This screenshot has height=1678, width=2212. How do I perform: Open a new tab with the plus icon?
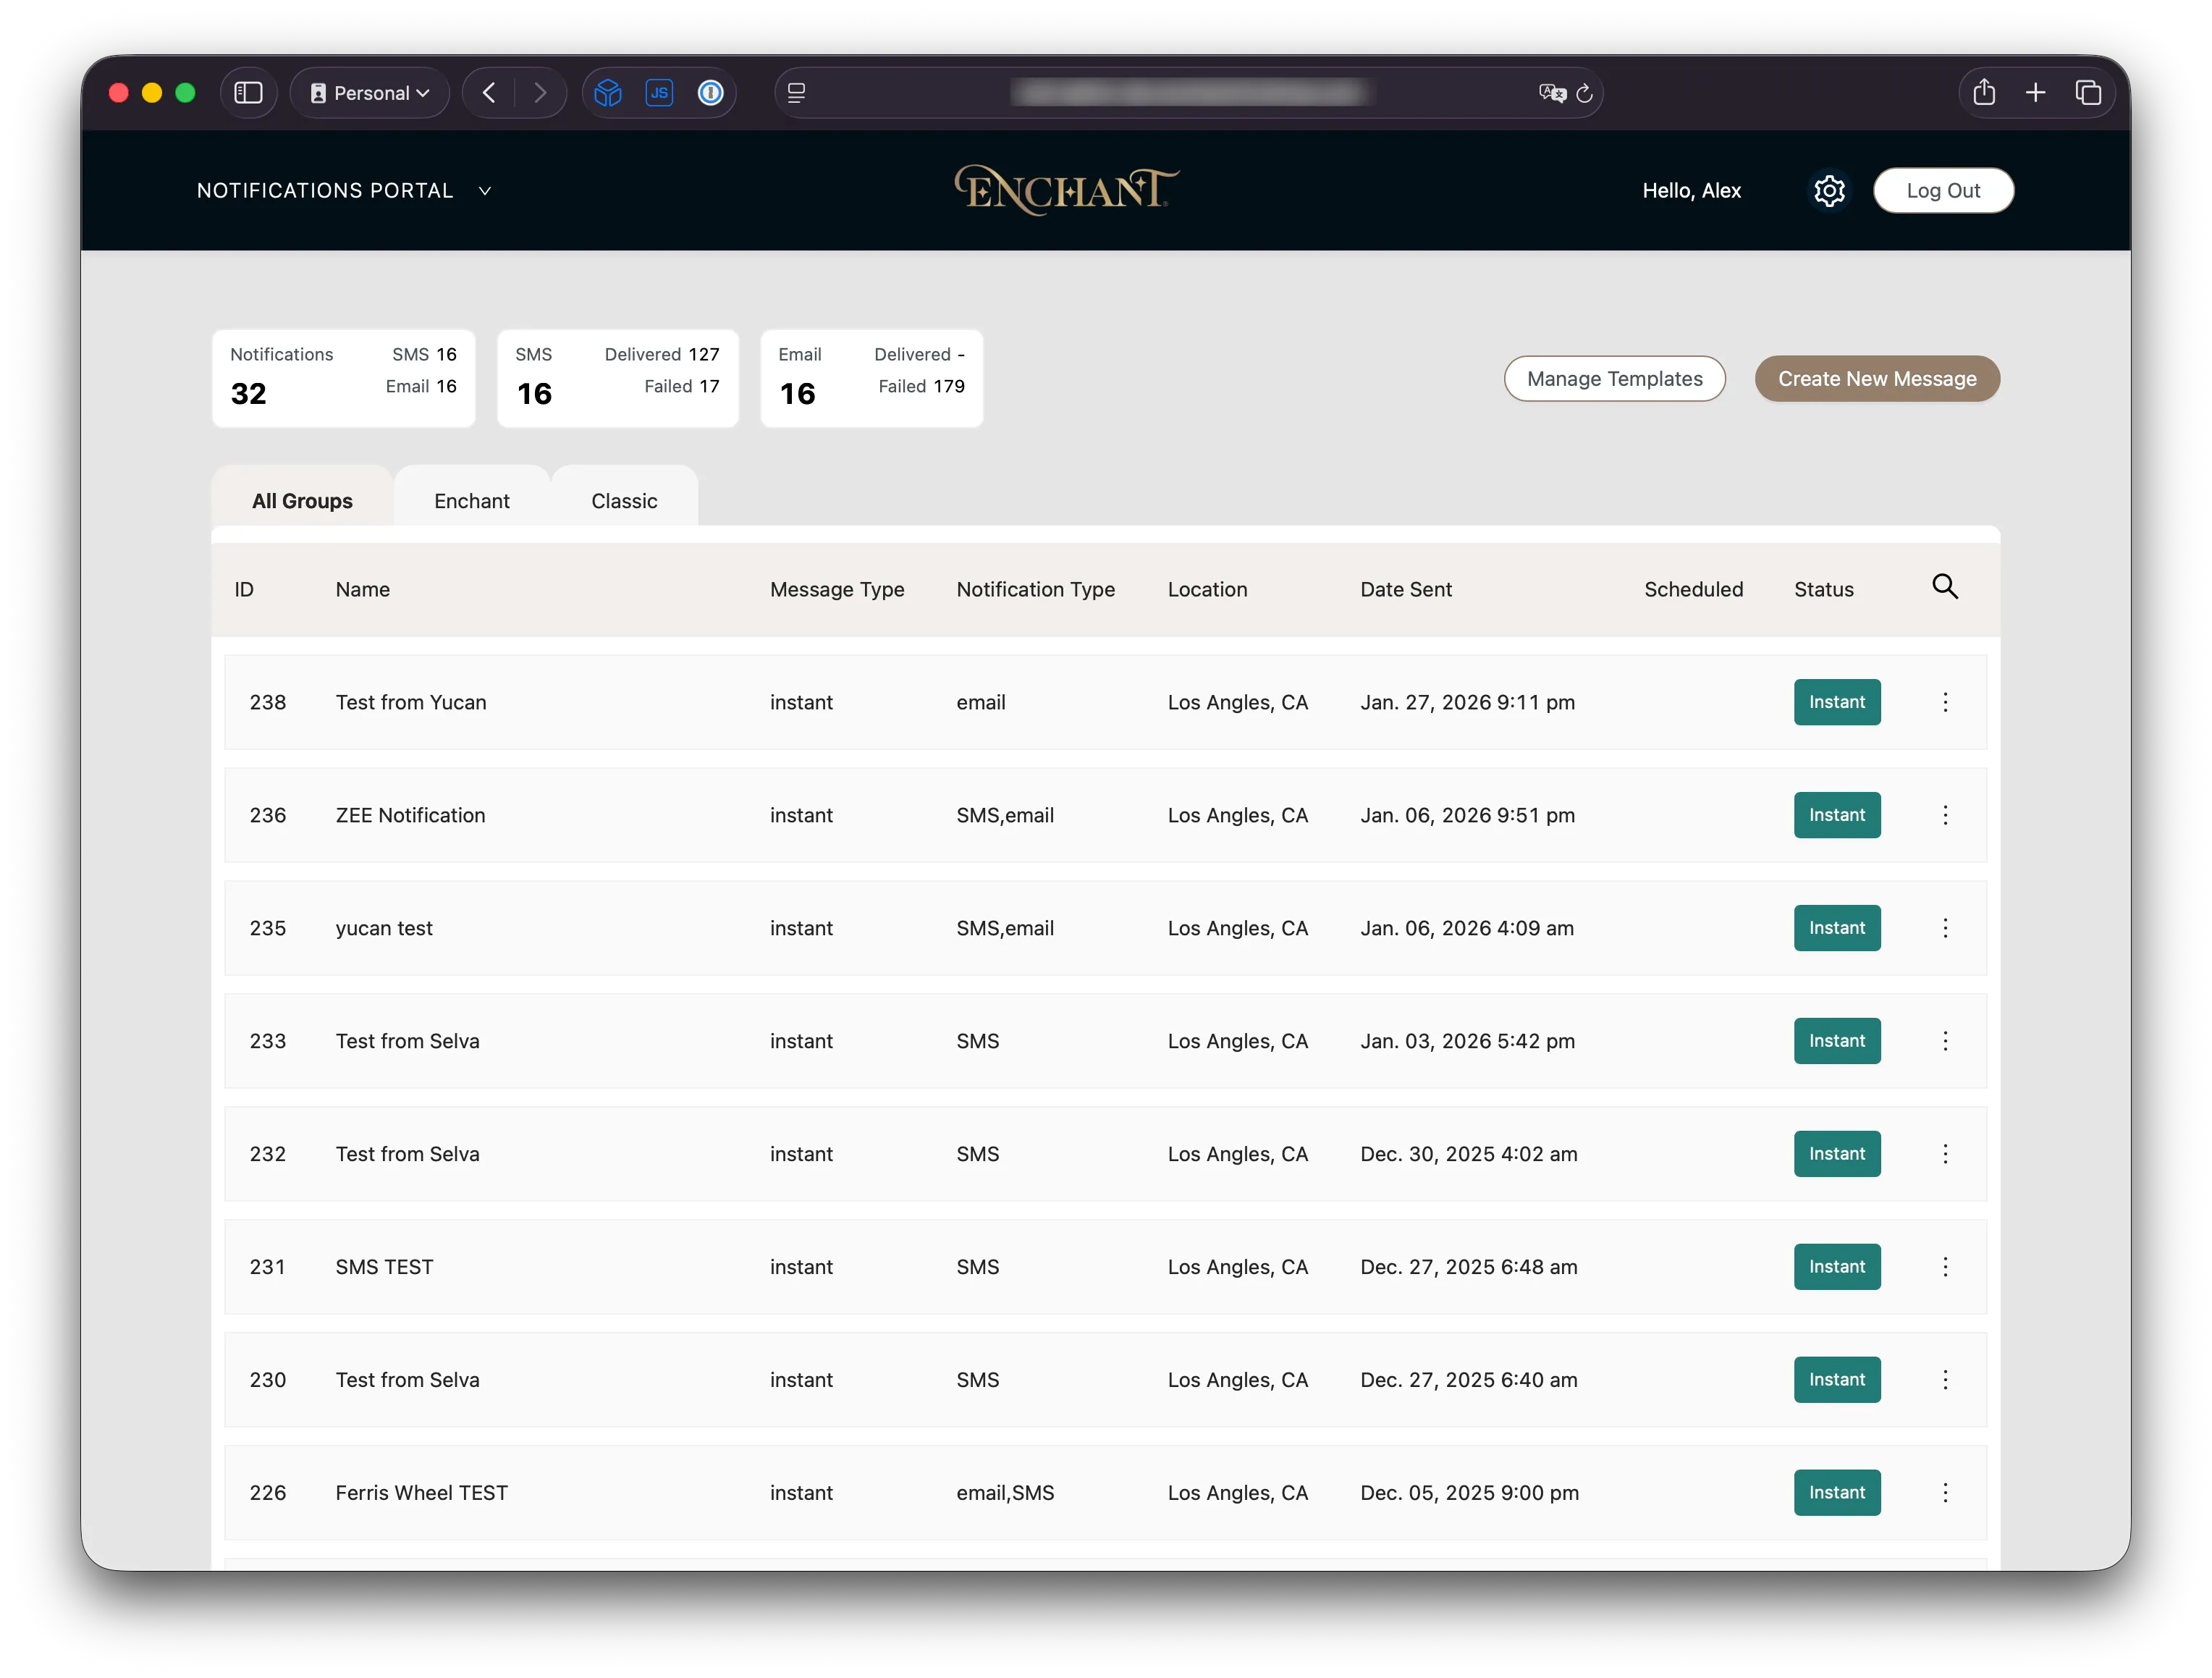(2035, 93)
